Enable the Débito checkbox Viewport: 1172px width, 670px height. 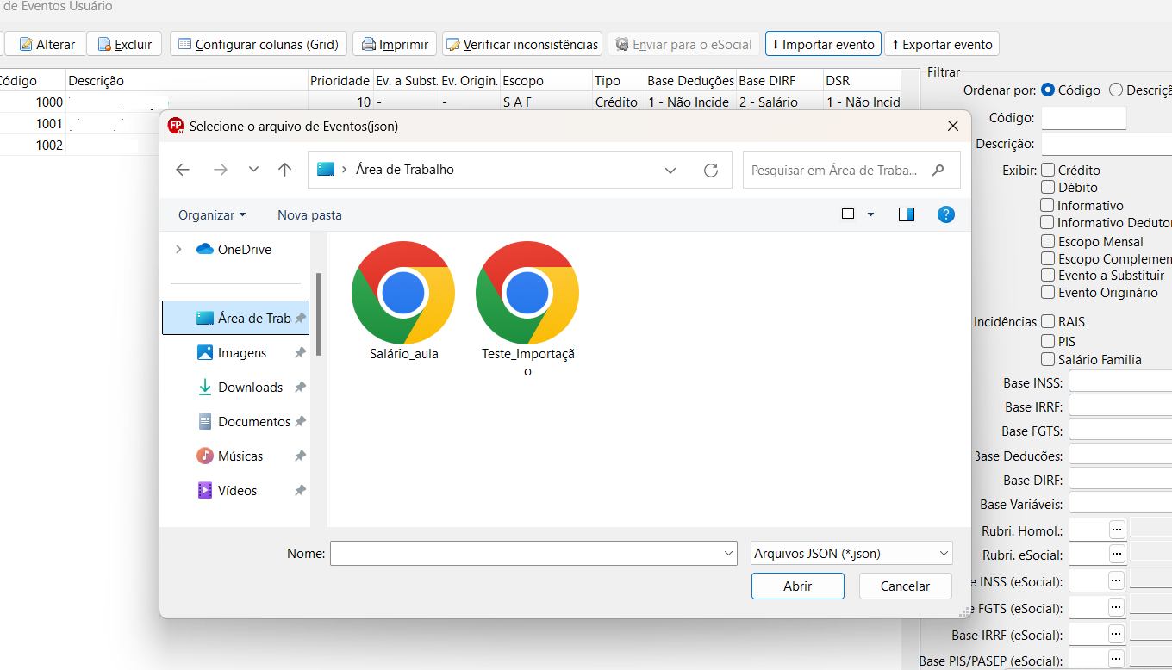point(1048,187)
